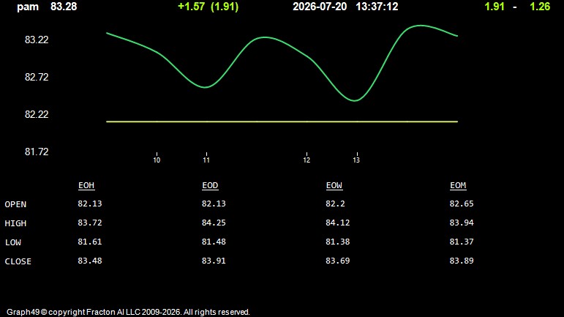Click the hour 13 tick marker

tap(356, 158)
